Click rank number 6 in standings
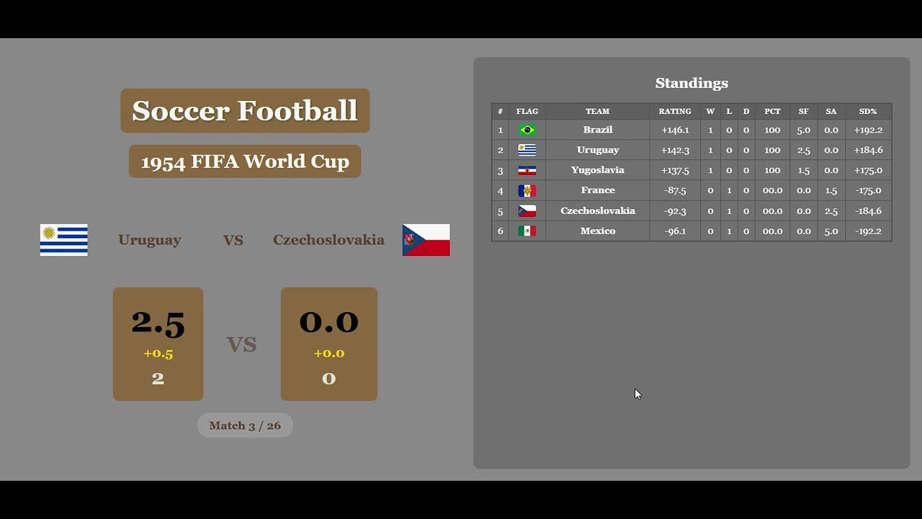Viewport: 922px width, 519px height. tap(501, 231)
